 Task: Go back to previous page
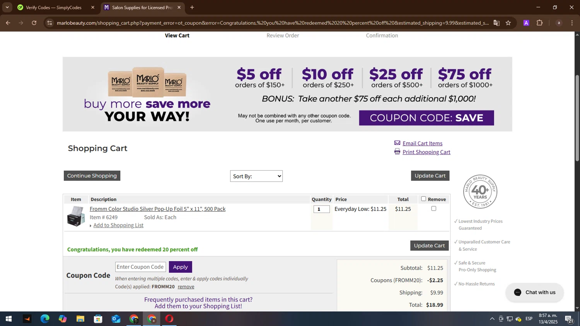(8, 23)
